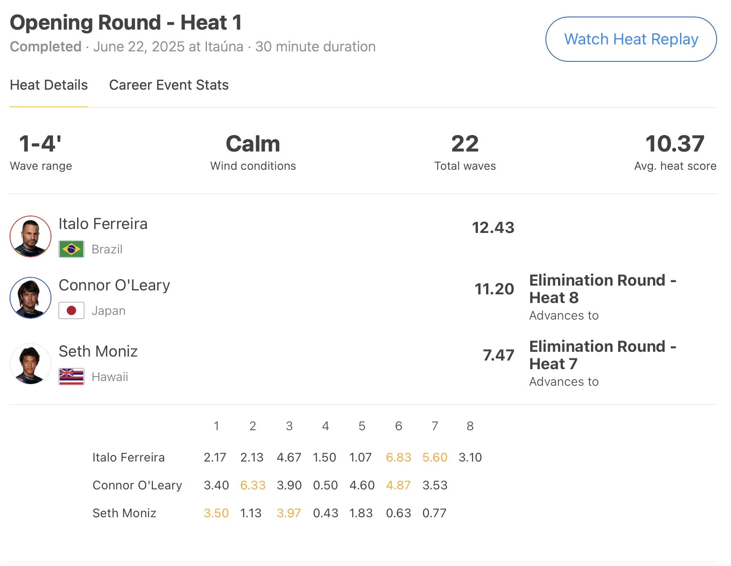Click Seth Moniz's profile picture

(x=30, y=364)
